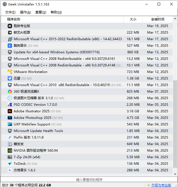This screenshot has height=188, width=178.
Task: Sort by the 安装时间 column header
Action: click(x=157, y=19)
